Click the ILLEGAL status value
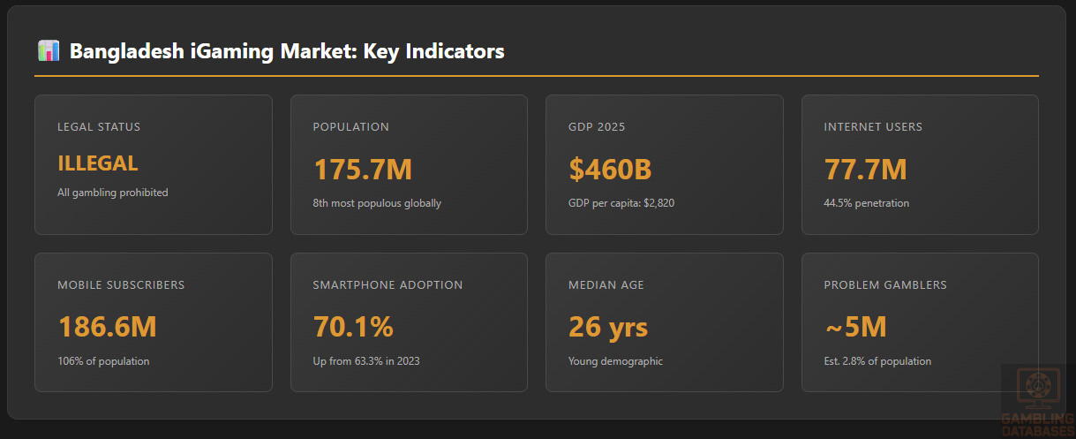This screenshot has height=439, width=1076. coord(98,163)
